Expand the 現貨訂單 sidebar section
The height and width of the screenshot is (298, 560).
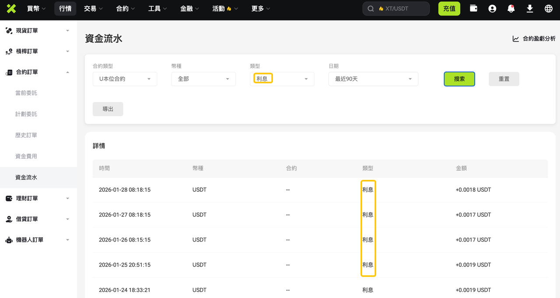pyautogui.click(x=68, y=31)
